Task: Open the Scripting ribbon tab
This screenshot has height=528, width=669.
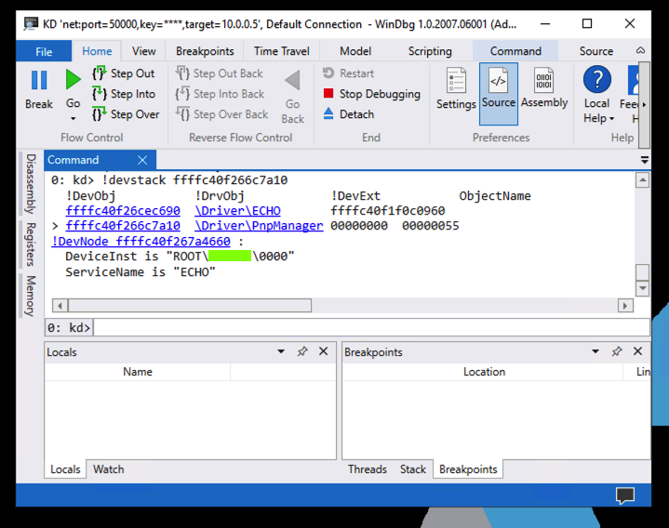Action: 430,51
